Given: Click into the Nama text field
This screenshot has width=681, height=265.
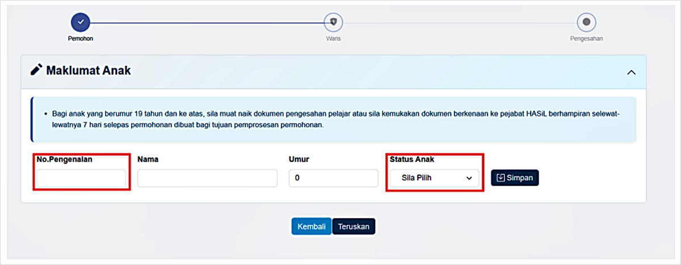Looking at the screenshot, I should click(207, 178).
